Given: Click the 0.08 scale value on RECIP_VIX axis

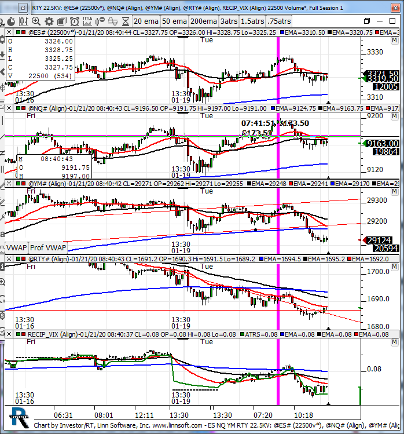Looking at the screenshot, I should [374, 369].
